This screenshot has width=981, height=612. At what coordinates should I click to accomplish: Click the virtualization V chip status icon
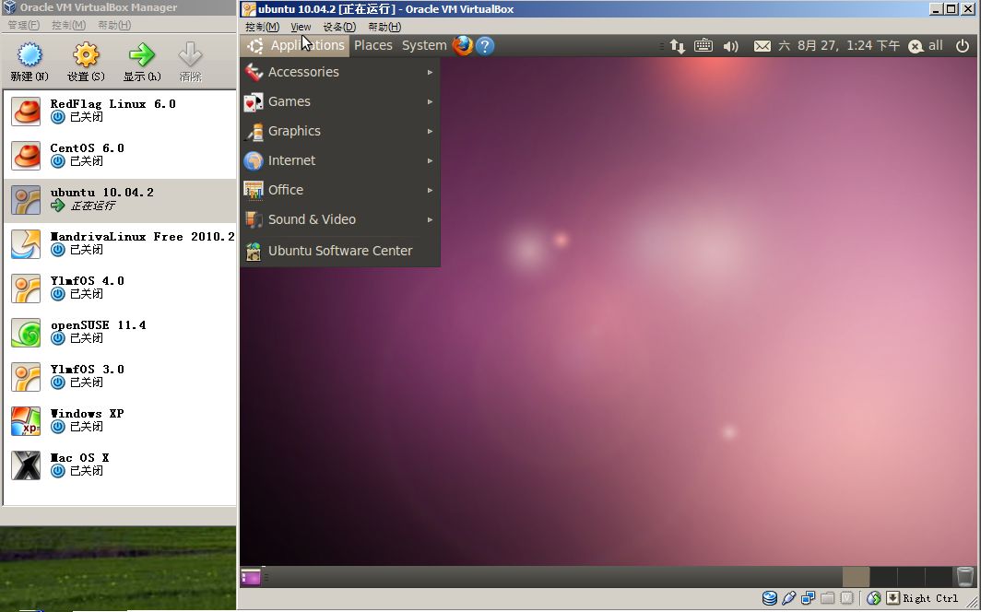[x=846, y=598]
